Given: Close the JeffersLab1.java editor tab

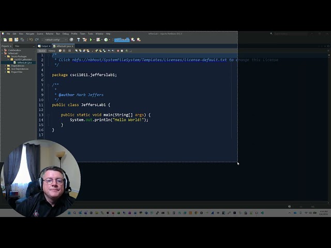Looking at the screenshot, I should [x=72, y=46].
